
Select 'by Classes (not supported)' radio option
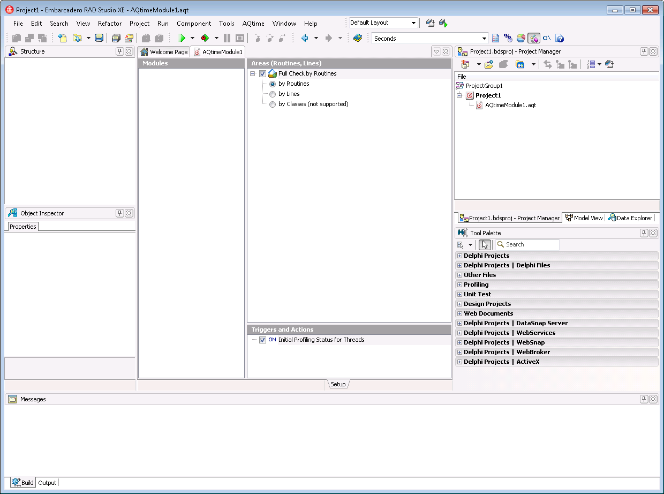tap(273, 104)
